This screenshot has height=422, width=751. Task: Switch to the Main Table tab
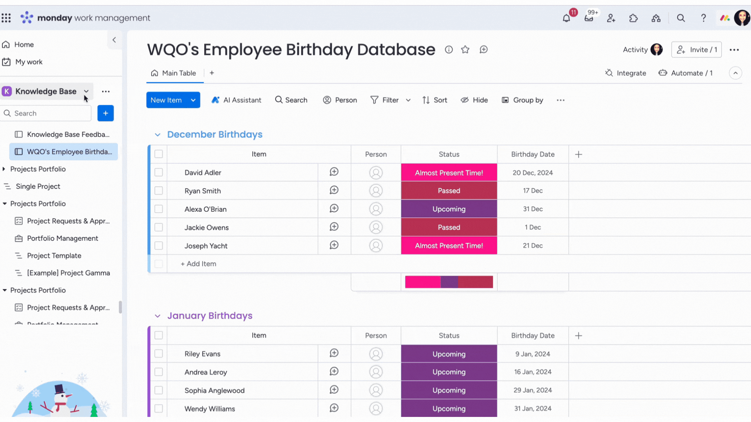(x=174, y=73)
